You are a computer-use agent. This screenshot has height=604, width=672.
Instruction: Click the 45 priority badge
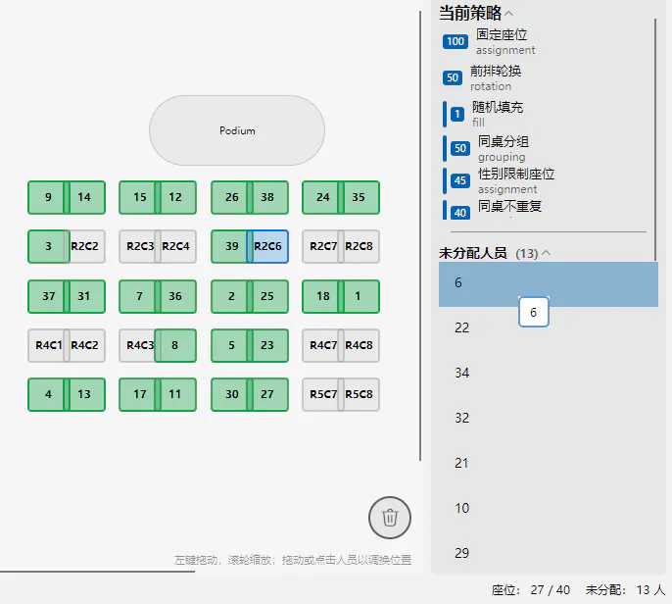tap(459, 180)
